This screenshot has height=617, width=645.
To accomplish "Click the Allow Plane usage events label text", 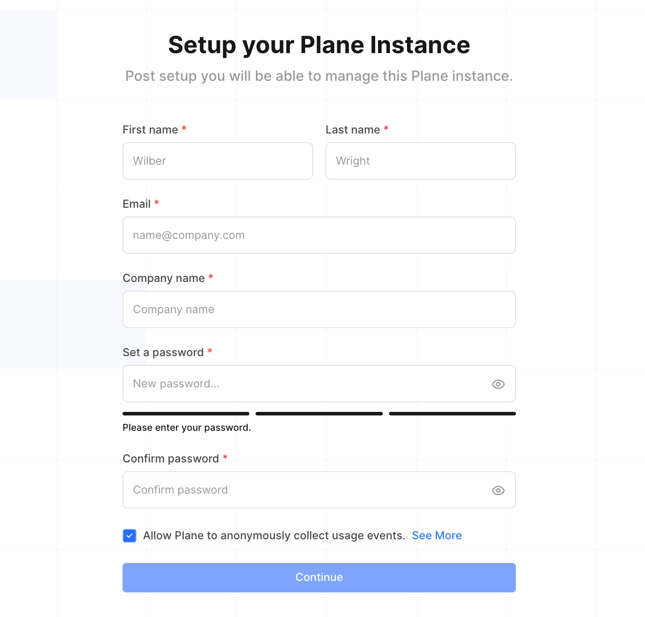I will tap(274, 535).
